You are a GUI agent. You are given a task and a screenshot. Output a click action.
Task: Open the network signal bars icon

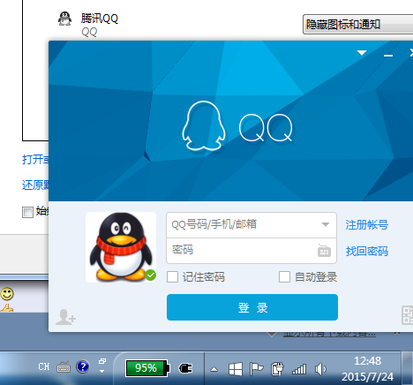[x=299, y=369]
